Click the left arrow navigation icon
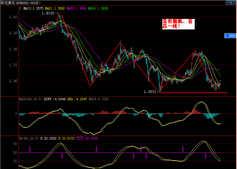 228,3
